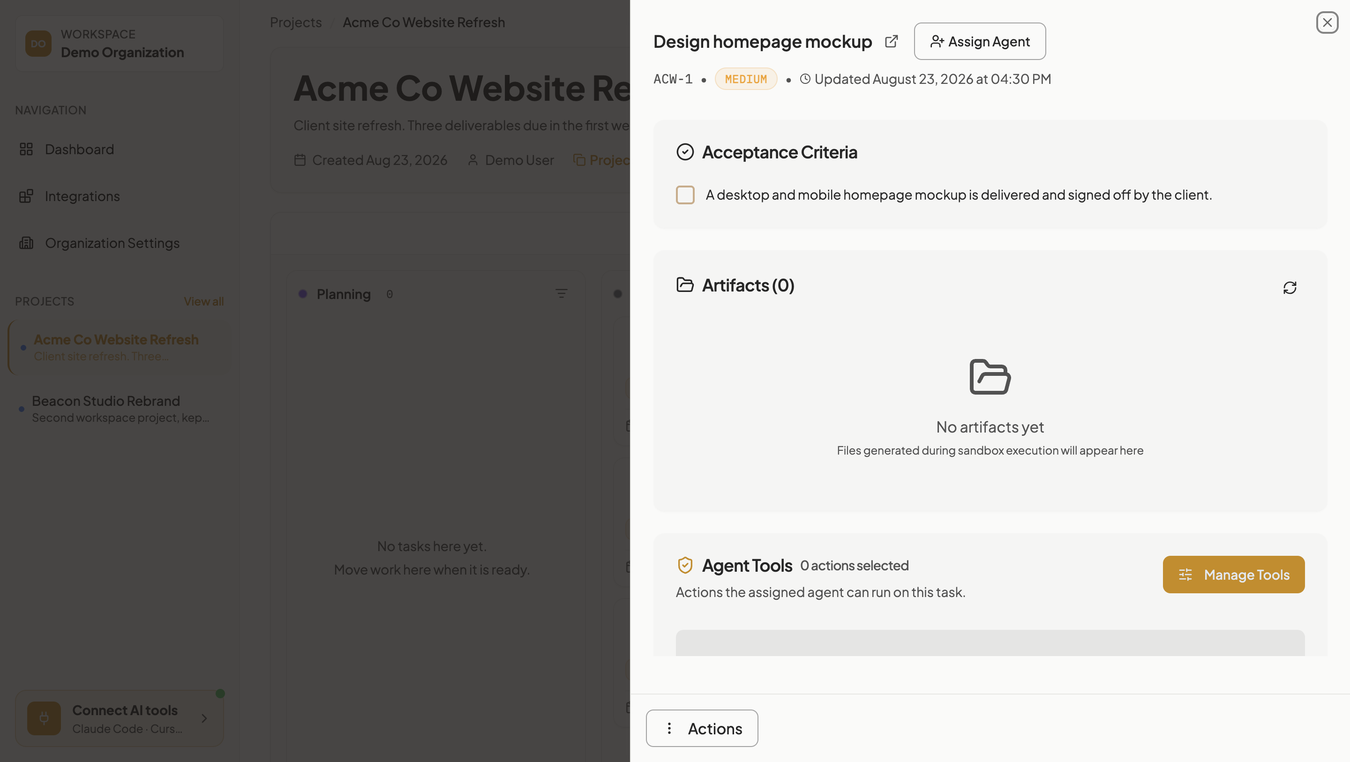Click the copy icon next to Project link
1350x762 pixels.
579,160
